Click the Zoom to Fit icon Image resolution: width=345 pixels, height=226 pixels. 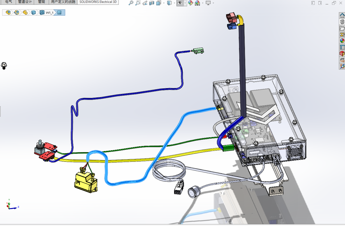[131, 3]
